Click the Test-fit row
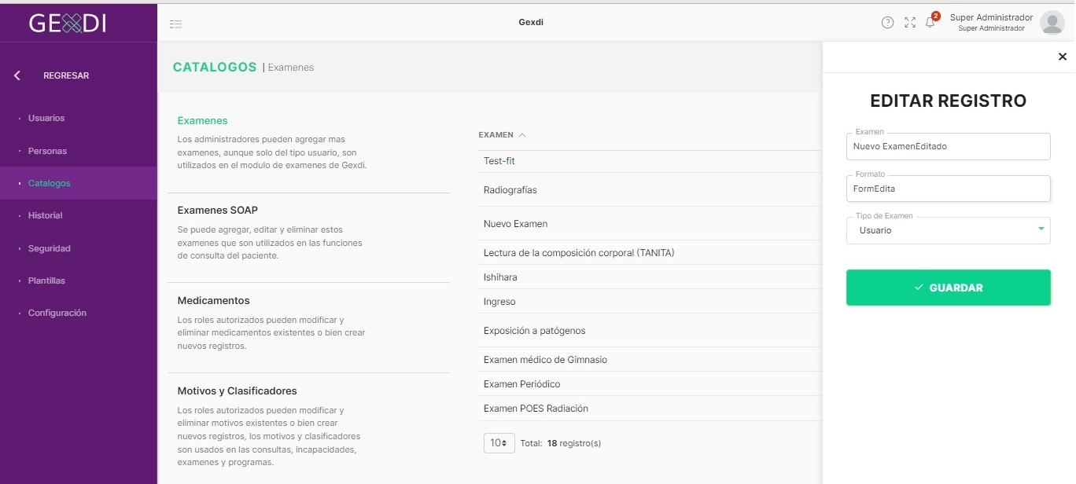The height and width of the screenshot is (484, 1076). click(x=650, y=161)
